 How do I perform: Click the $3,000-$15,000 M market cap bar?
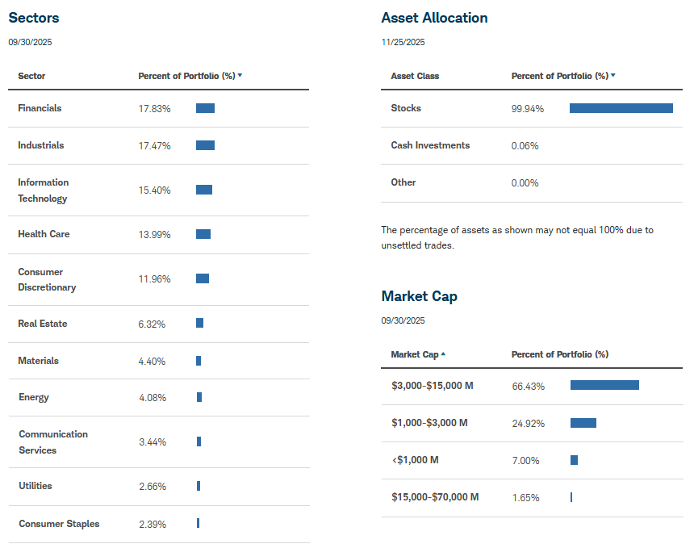(x=604, y=385)
